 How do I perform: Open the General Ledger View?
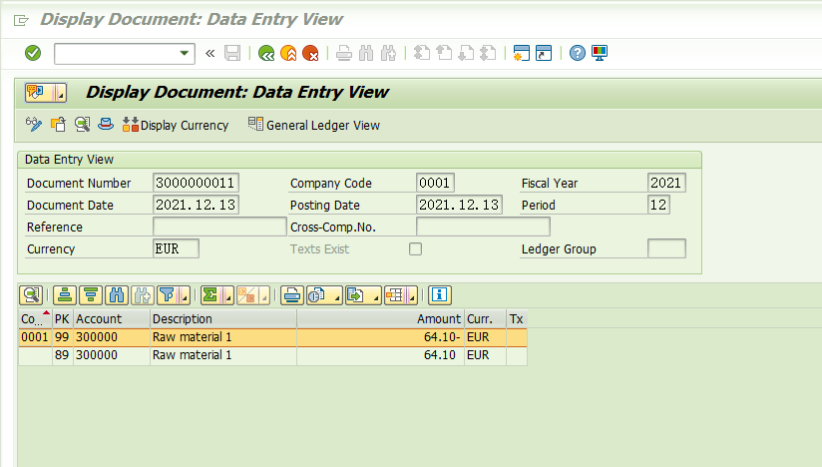pos(314,125)
